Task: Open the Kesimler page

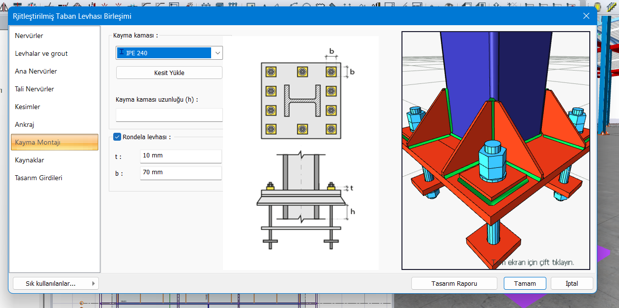Action: point(28,107)
